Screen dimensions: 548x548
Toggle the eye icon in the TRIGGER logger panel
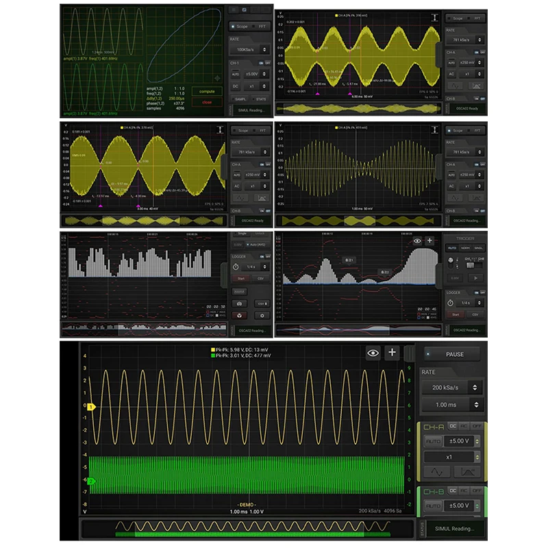(417, 241)
